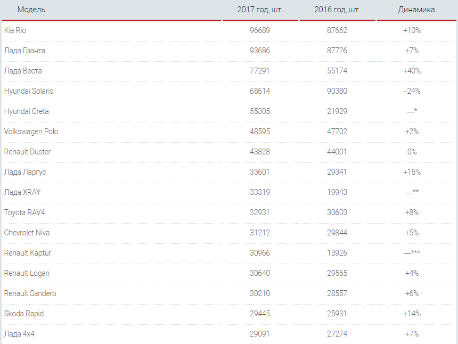Click Toyota RAV4 2016 value 30603
The width and height of the screenshot is (458, 344).
337,212
